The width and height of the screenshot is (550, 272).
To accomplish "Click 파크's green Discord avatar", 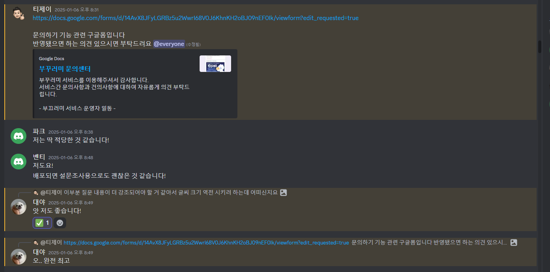I will tap(18, 136).
